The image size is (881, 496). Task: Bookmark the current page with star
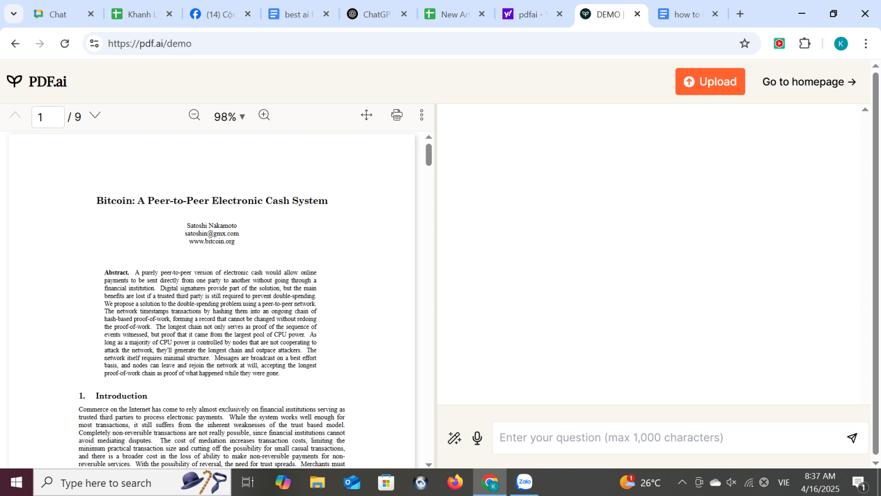pos(744,43)
